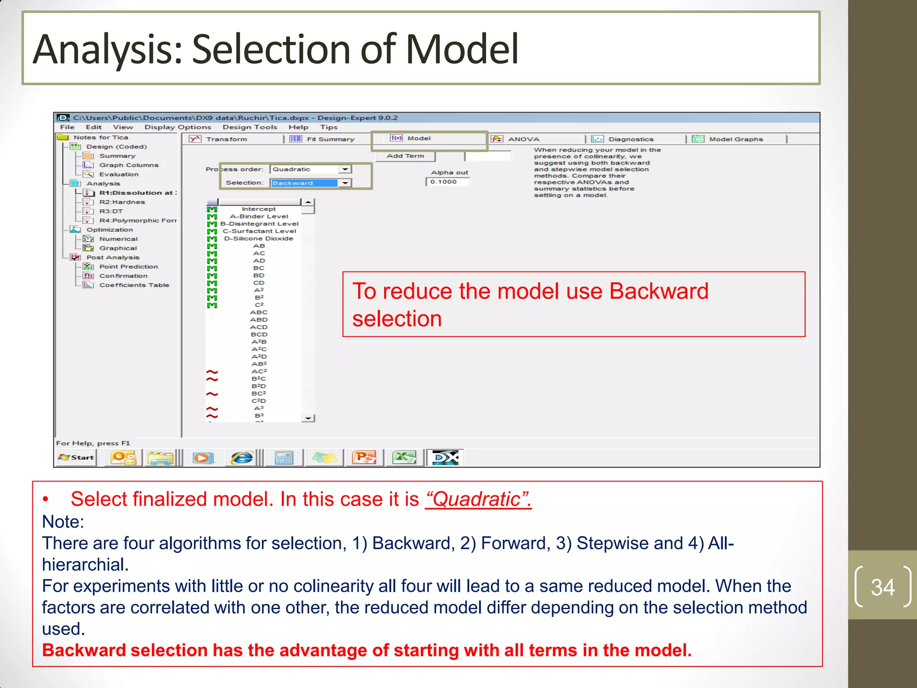Launch Excel from the taskbar
Viewport: 917px width, 688px height.
[404, 457]
